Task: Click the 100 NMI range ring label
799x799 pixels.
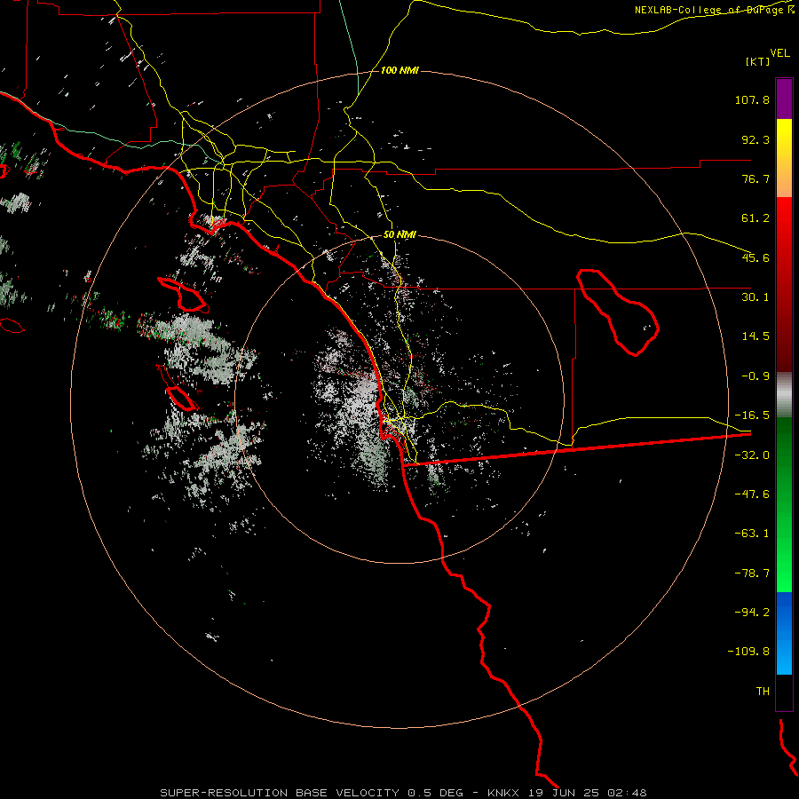Action: point(399,70)
